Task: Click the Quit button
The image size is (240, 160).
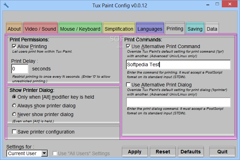Action: 222,152
